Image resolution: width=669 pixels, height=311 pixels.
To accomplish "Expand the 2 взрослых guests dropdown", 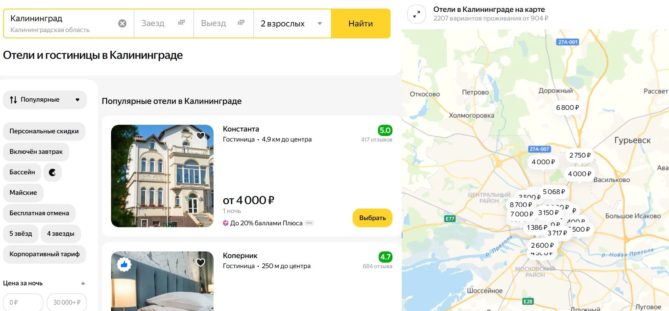I will pos(292,23).
